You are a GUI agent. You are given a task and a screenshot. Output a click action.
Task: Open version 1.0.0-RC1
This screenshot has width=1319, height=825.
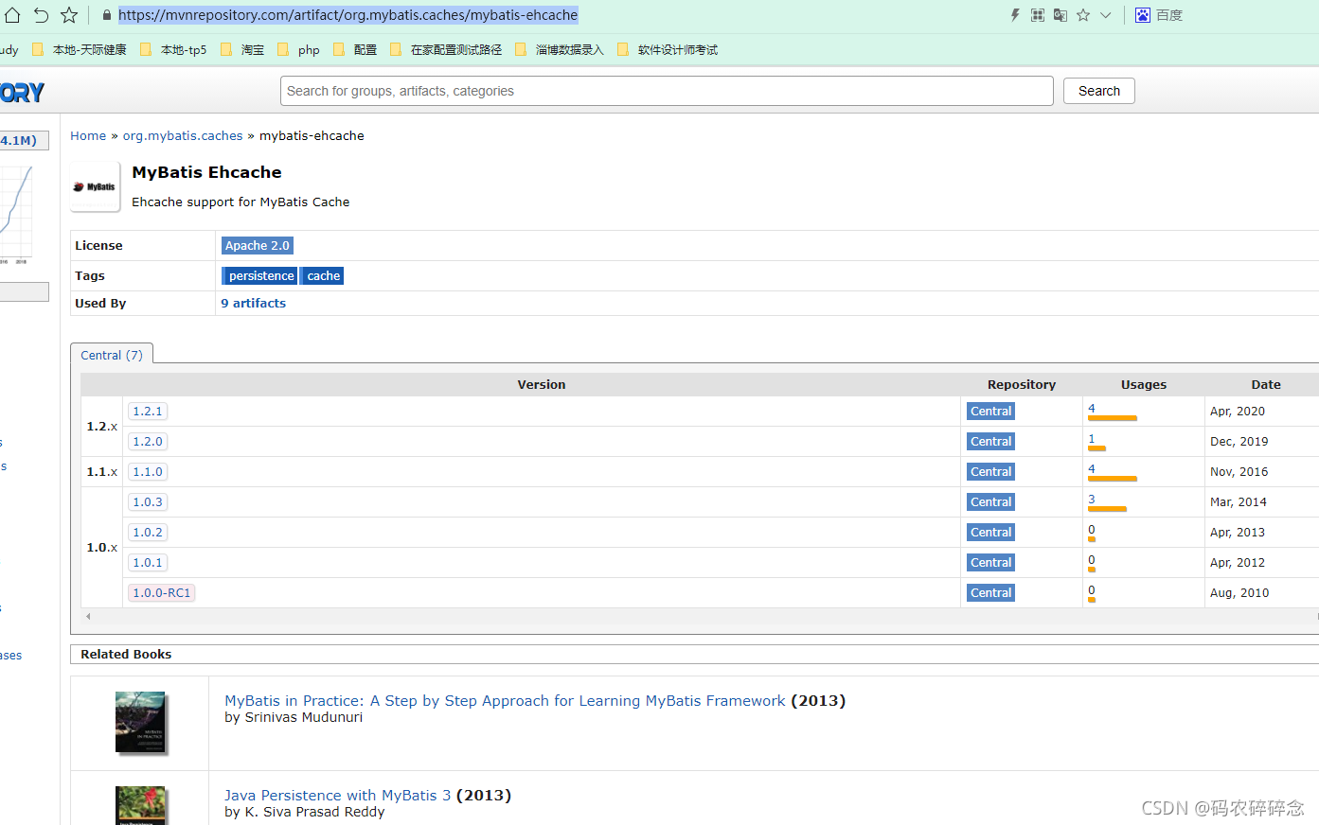162,593
